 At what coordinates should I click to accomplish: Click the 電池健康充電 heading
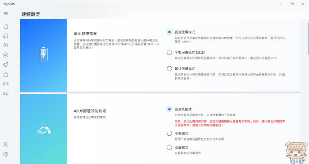85,34
